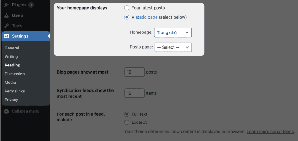Viewport: 298px width, 141px height.
Task: Click the Syndication feeds items number field
Action: pyautogui.click(x=134, y=93)
